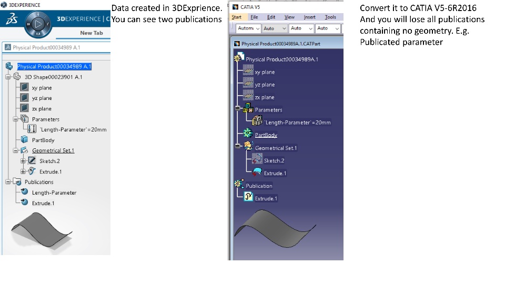Screen dimensions: 505x284
Task: Click Length-Parameter publication icon
Action: (25, 192)
